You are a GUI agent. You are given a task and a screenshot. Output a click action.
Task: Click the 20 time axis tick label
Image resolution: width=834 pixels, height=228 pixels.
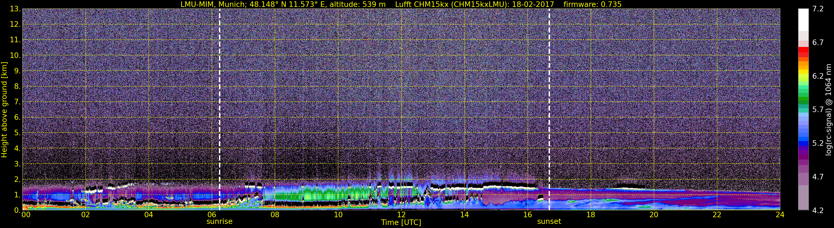pos(654,215)
